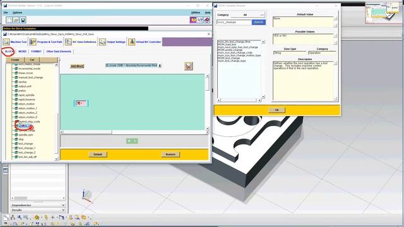Image resolution: width=404 pixels, height=227 pixels.
Task: Select the BLOCK sub-tab
Action: [9, 52]
